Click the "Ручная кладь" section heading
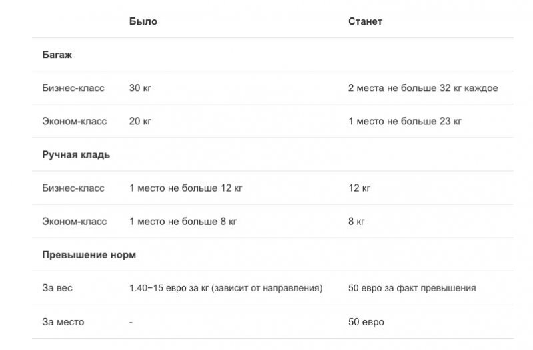This screenshot has width=533, height=350. pyautogui.click(x=76, y=154)
